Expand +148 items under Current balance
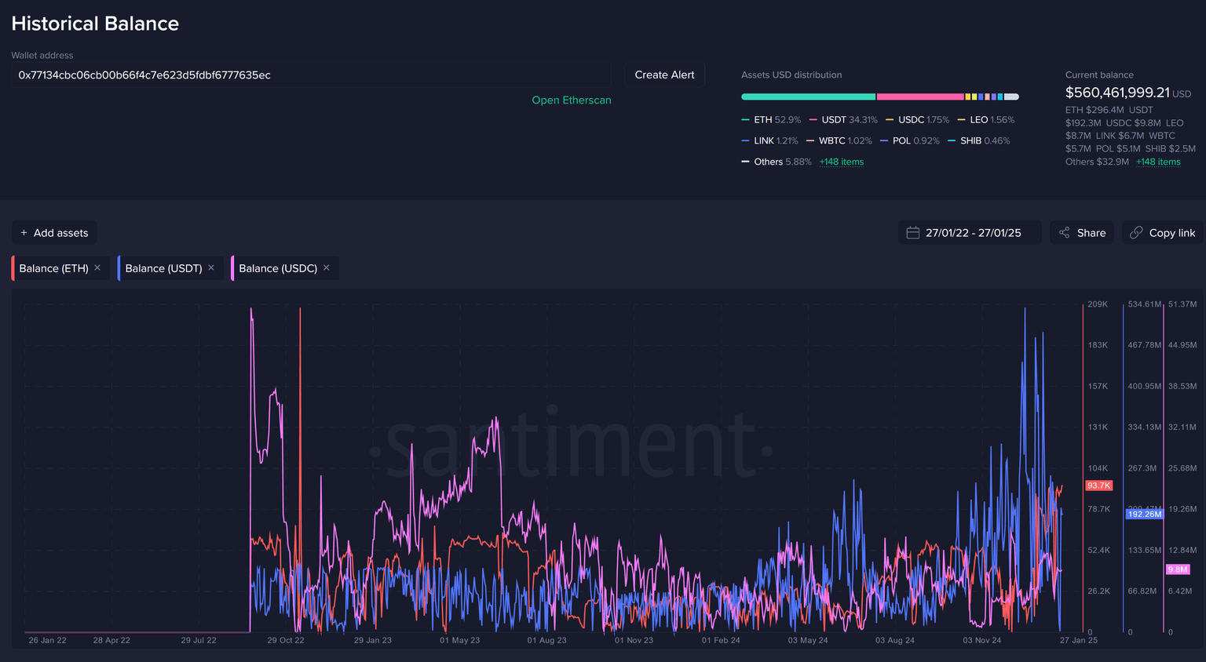This screenshot has width=1206, height=662. [1158, 162]
